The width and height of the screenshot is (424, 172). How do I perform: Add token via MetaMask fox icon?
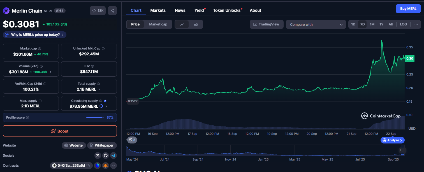point(105,166)
